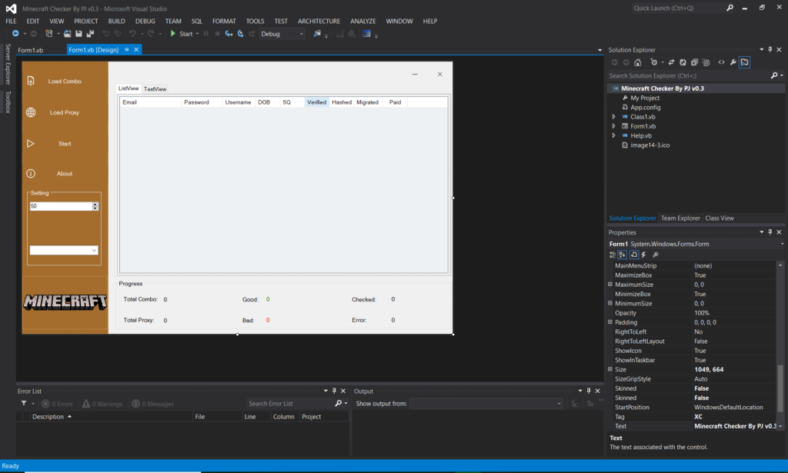Click the New Project toolbar icon

coord(48,34)
